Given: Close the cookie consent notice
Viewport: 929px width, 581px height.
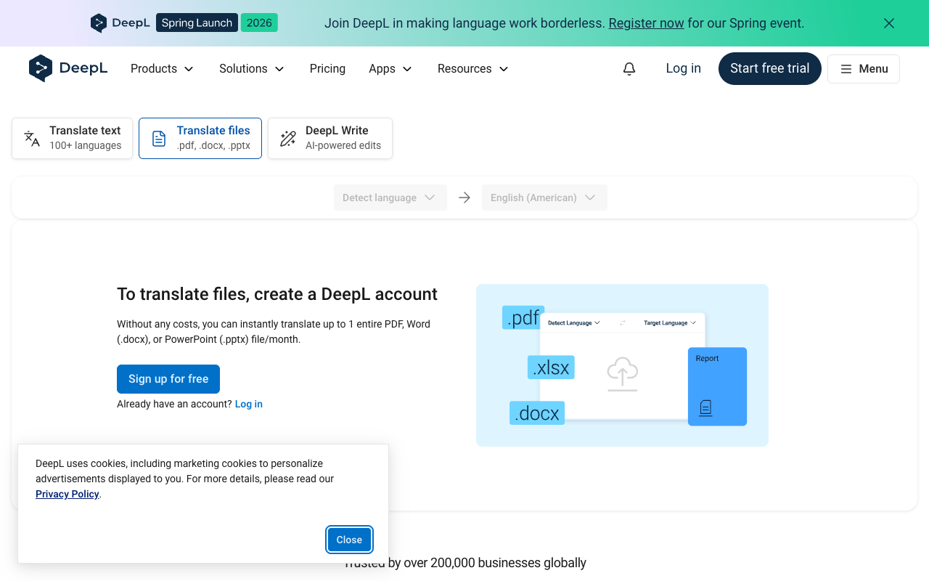Looking at the screenshot, I should [349, 540].
